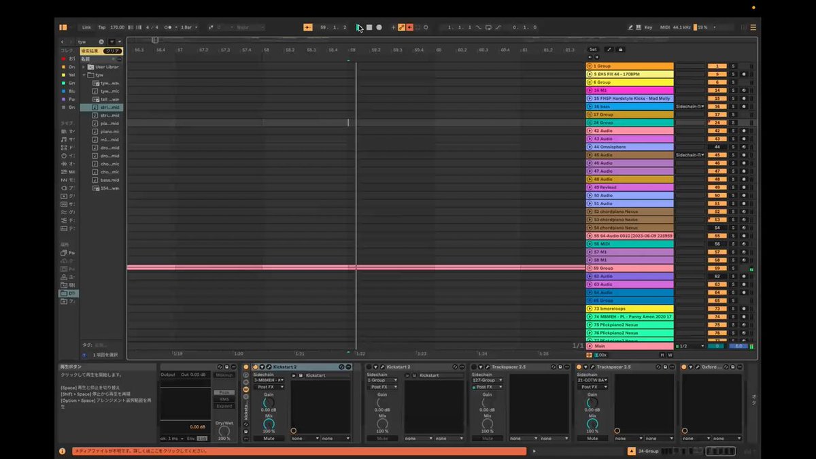The image size is (816, 459).
Task: Select Expand mode in compressor device
Action: (x=224, y=406)
